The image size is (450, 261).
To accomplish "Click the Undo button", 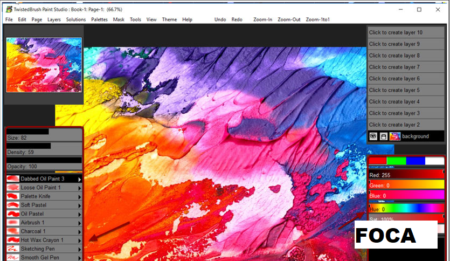I will click(x=220, y=19).
